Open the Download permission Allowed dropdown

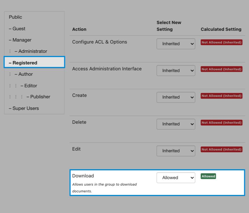pos(176,178)
